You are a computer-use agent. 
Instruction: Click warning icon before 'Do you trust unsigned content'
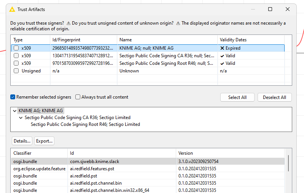pos(68,24)
